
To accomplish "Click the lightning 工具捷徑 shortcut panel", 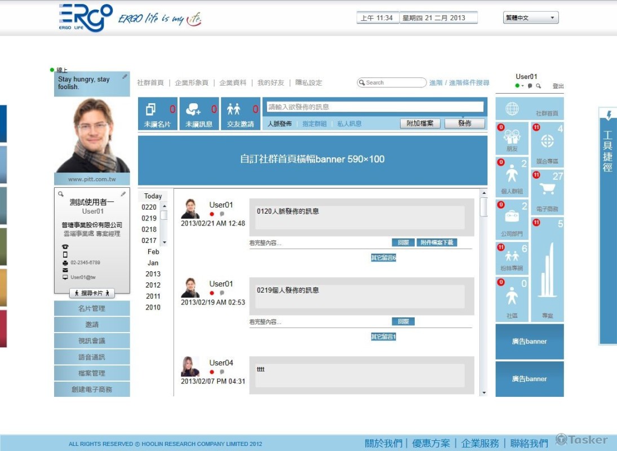I will coord(607,225).
